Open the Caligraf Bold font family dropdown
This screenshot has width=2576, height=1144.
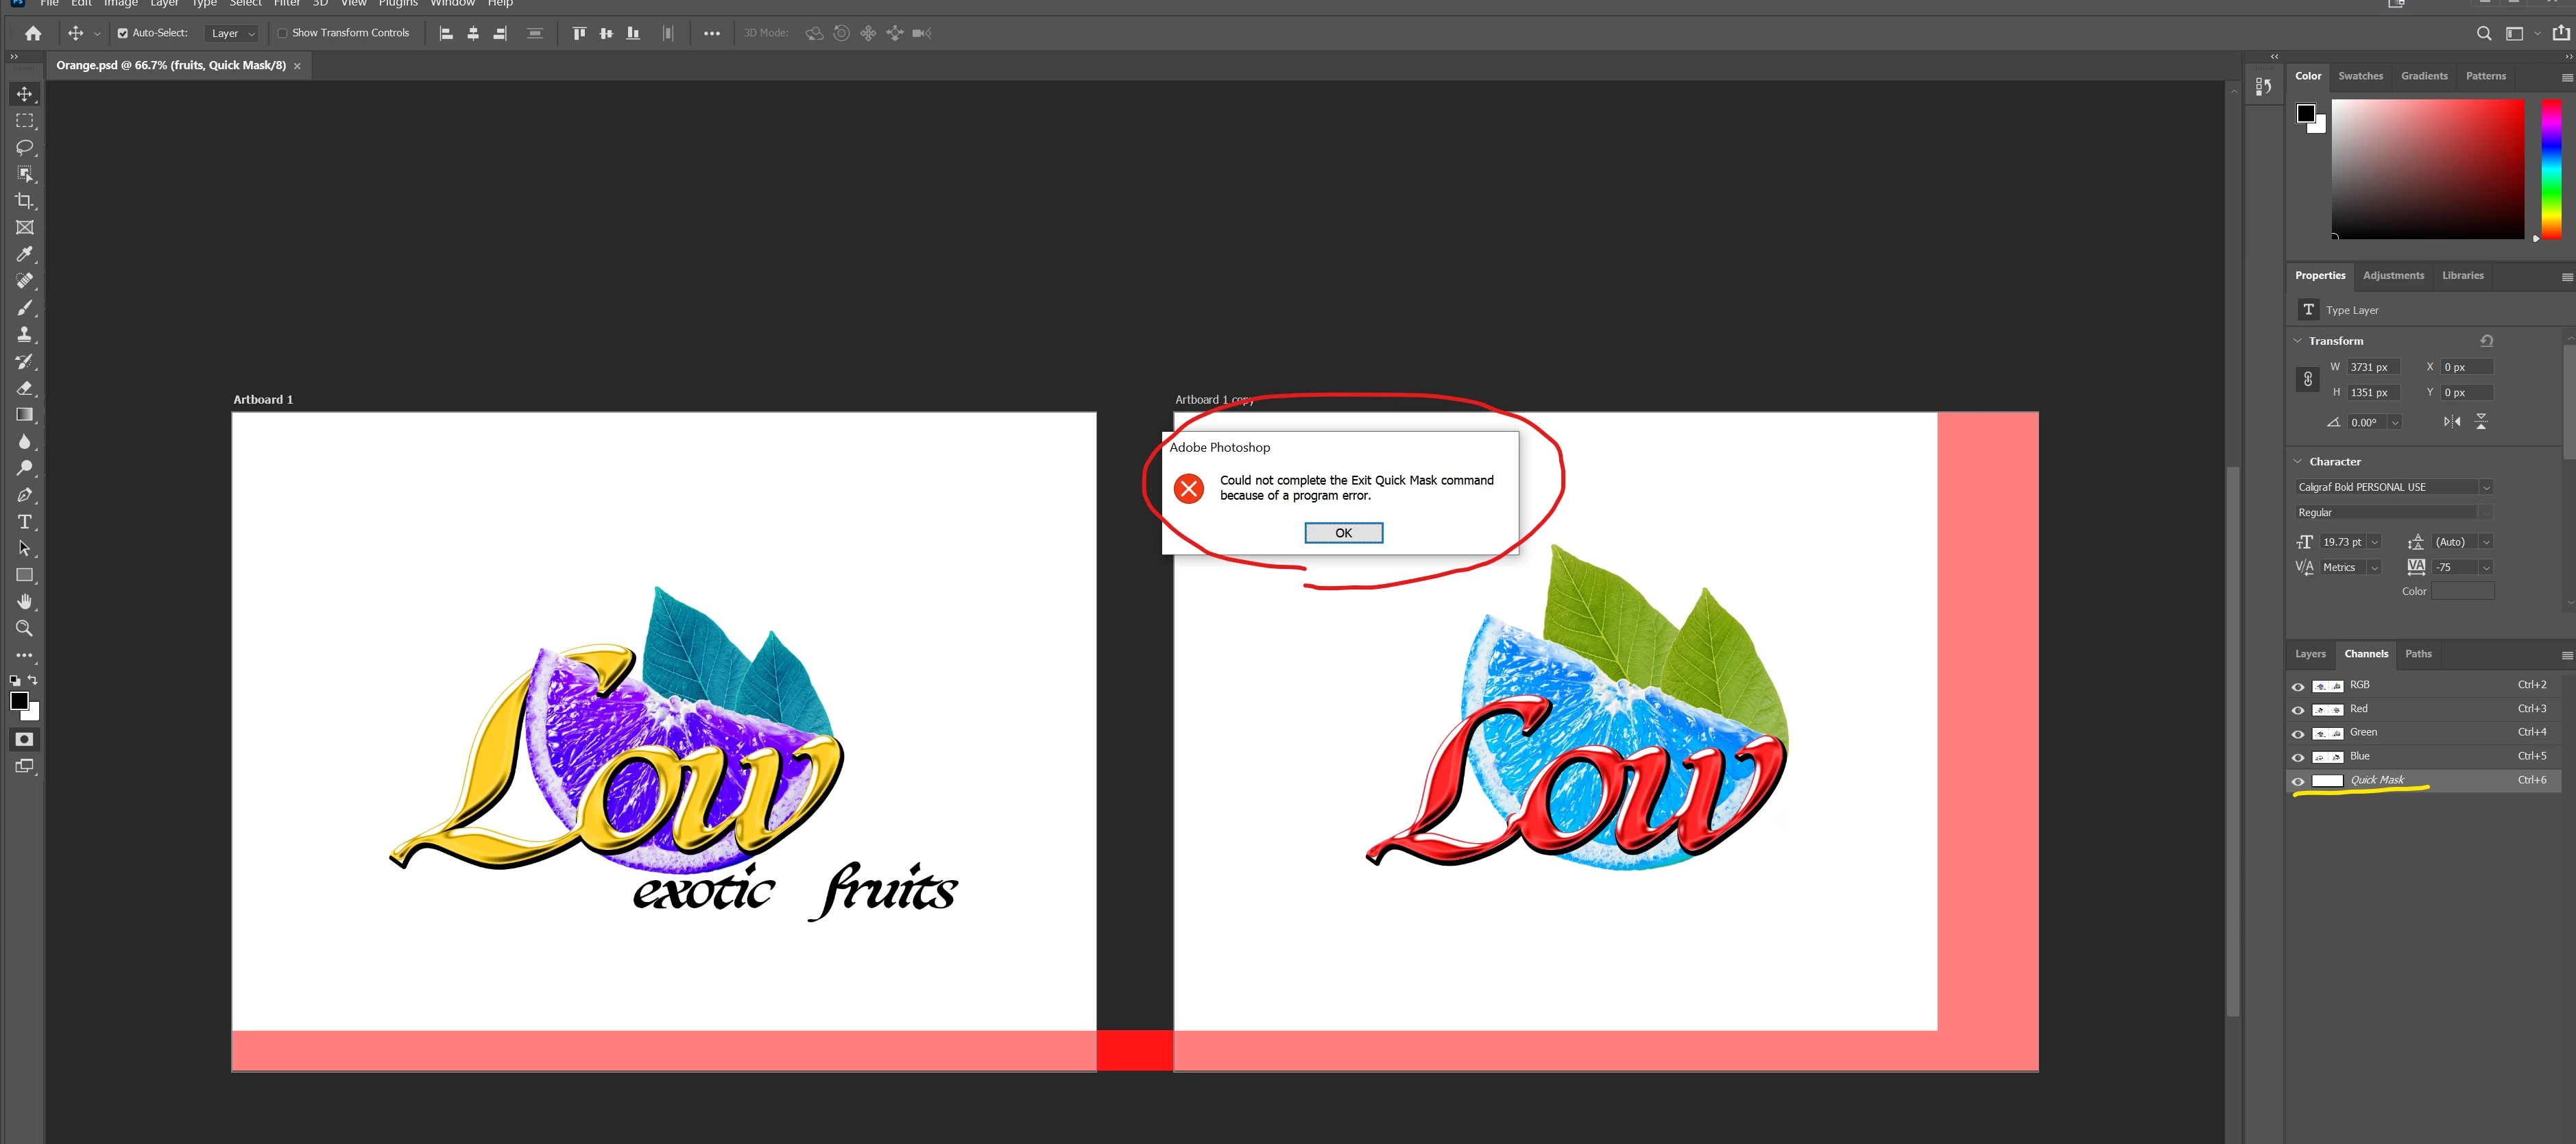2486,487
